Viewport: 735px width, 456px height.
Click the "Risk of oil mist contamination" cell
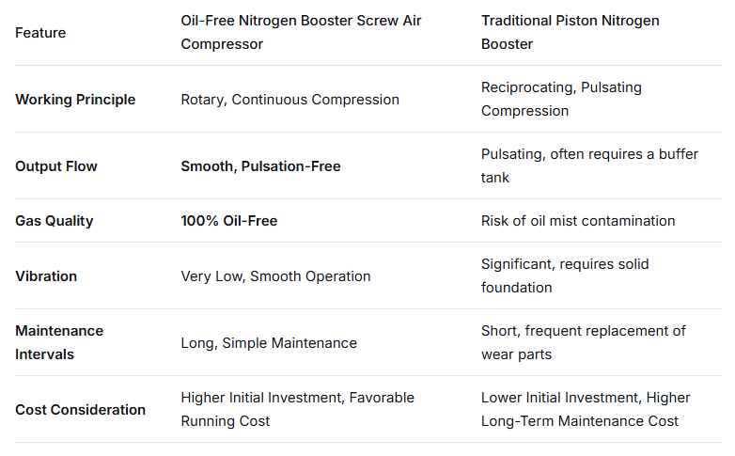(578, 221)
